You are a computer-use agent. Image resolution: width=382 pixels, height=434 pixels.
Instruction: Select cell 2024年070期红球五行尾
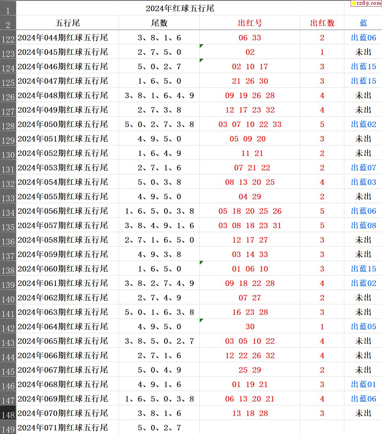[x=67, y=413]
